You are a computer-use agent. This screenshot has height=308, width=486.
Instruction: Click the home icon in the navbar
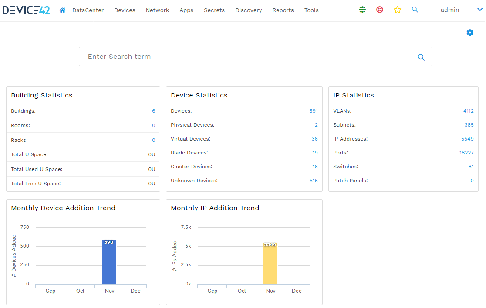pos(62,10)
